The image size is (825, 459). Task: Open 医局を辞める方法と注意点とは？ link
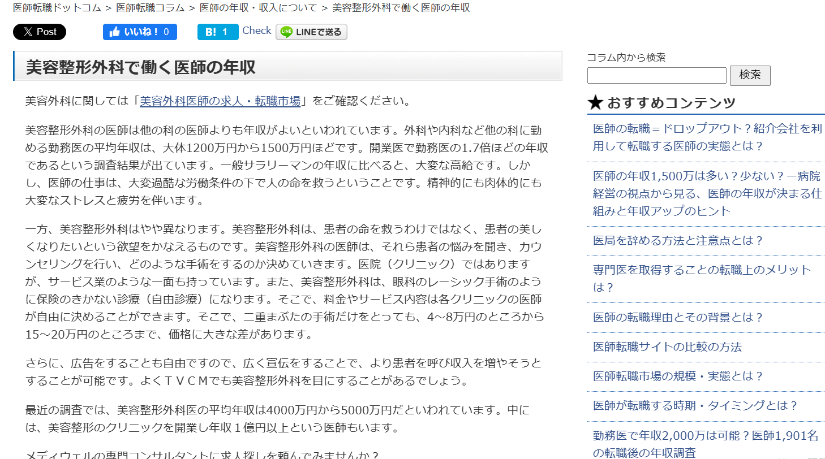pos(678,241)
